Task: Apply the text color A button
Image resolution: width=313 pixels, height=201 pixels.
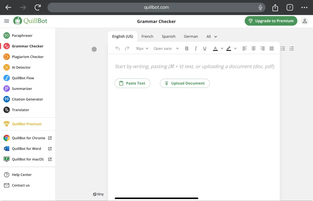Action: 215,49
